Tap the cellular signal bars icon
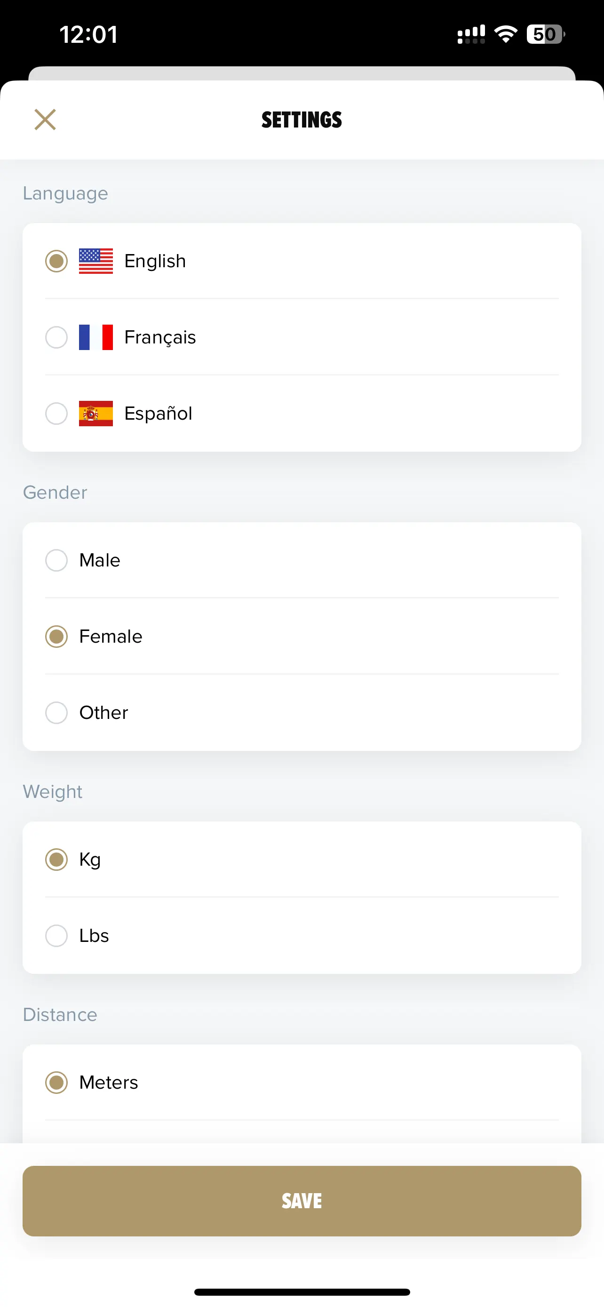 [471, 34]
